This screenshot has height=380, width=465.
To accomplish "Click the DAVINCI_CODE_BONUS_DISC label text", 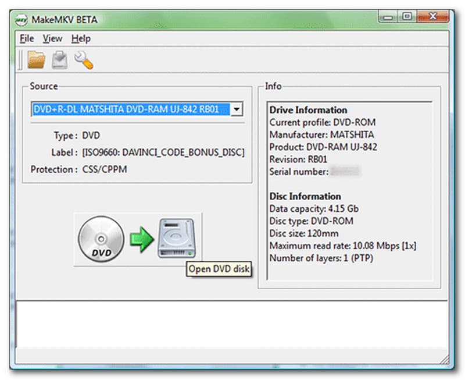I will 163,152.
